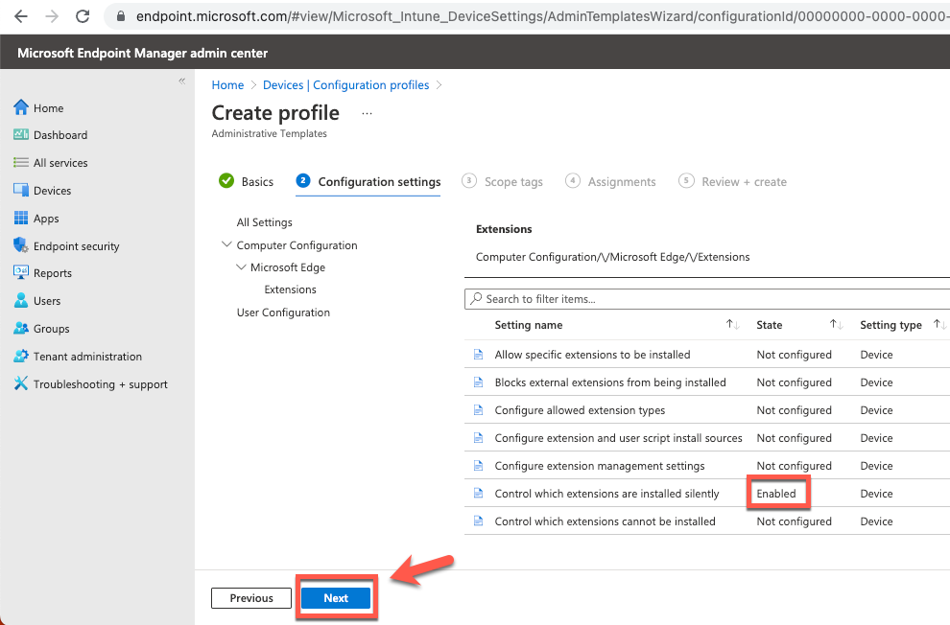950x625 pixels.
Task: Click the All services list icon
Action: 20,162
